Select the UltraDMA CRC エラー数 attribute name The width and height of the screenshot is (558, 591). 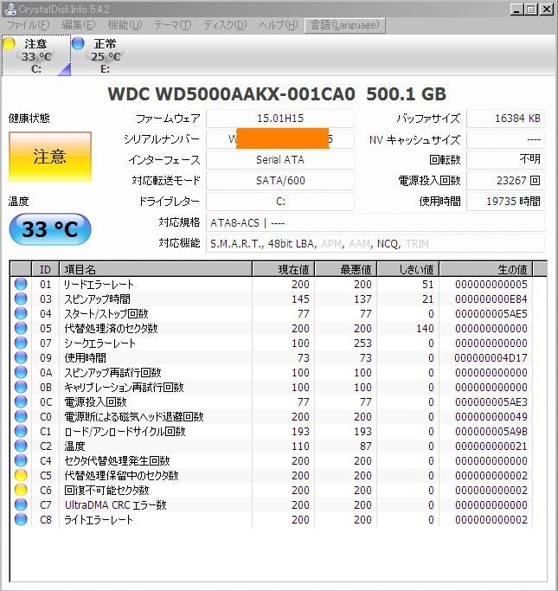coord(115,504)
